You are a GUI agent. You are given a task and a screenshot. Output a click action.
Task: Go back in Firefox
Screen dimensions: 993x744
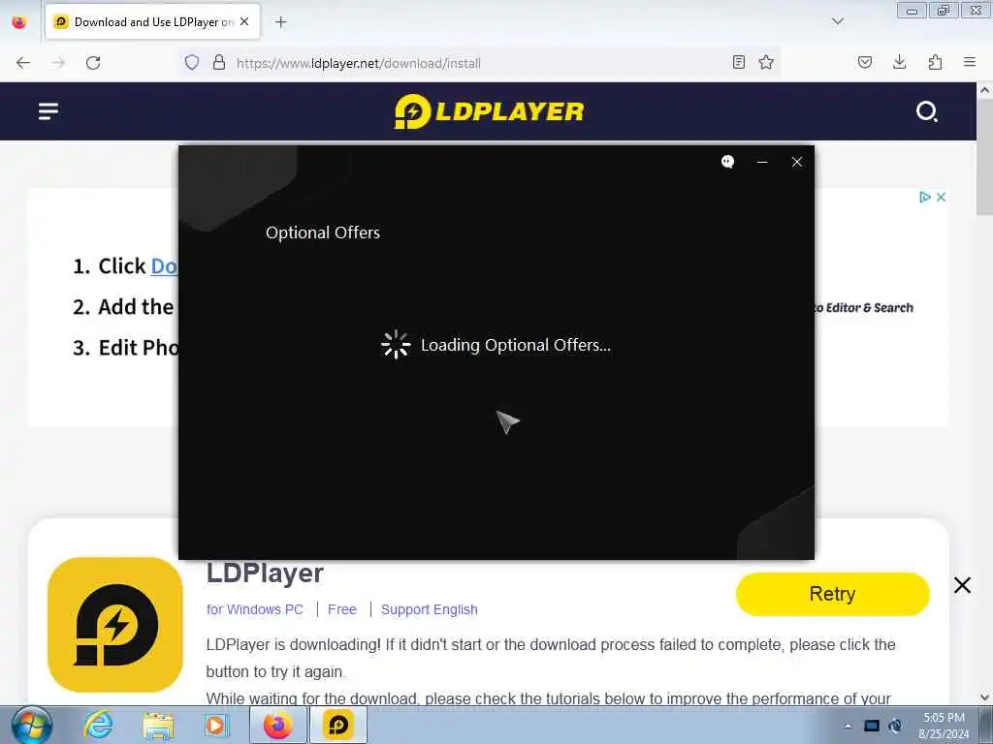coord(23,63)
